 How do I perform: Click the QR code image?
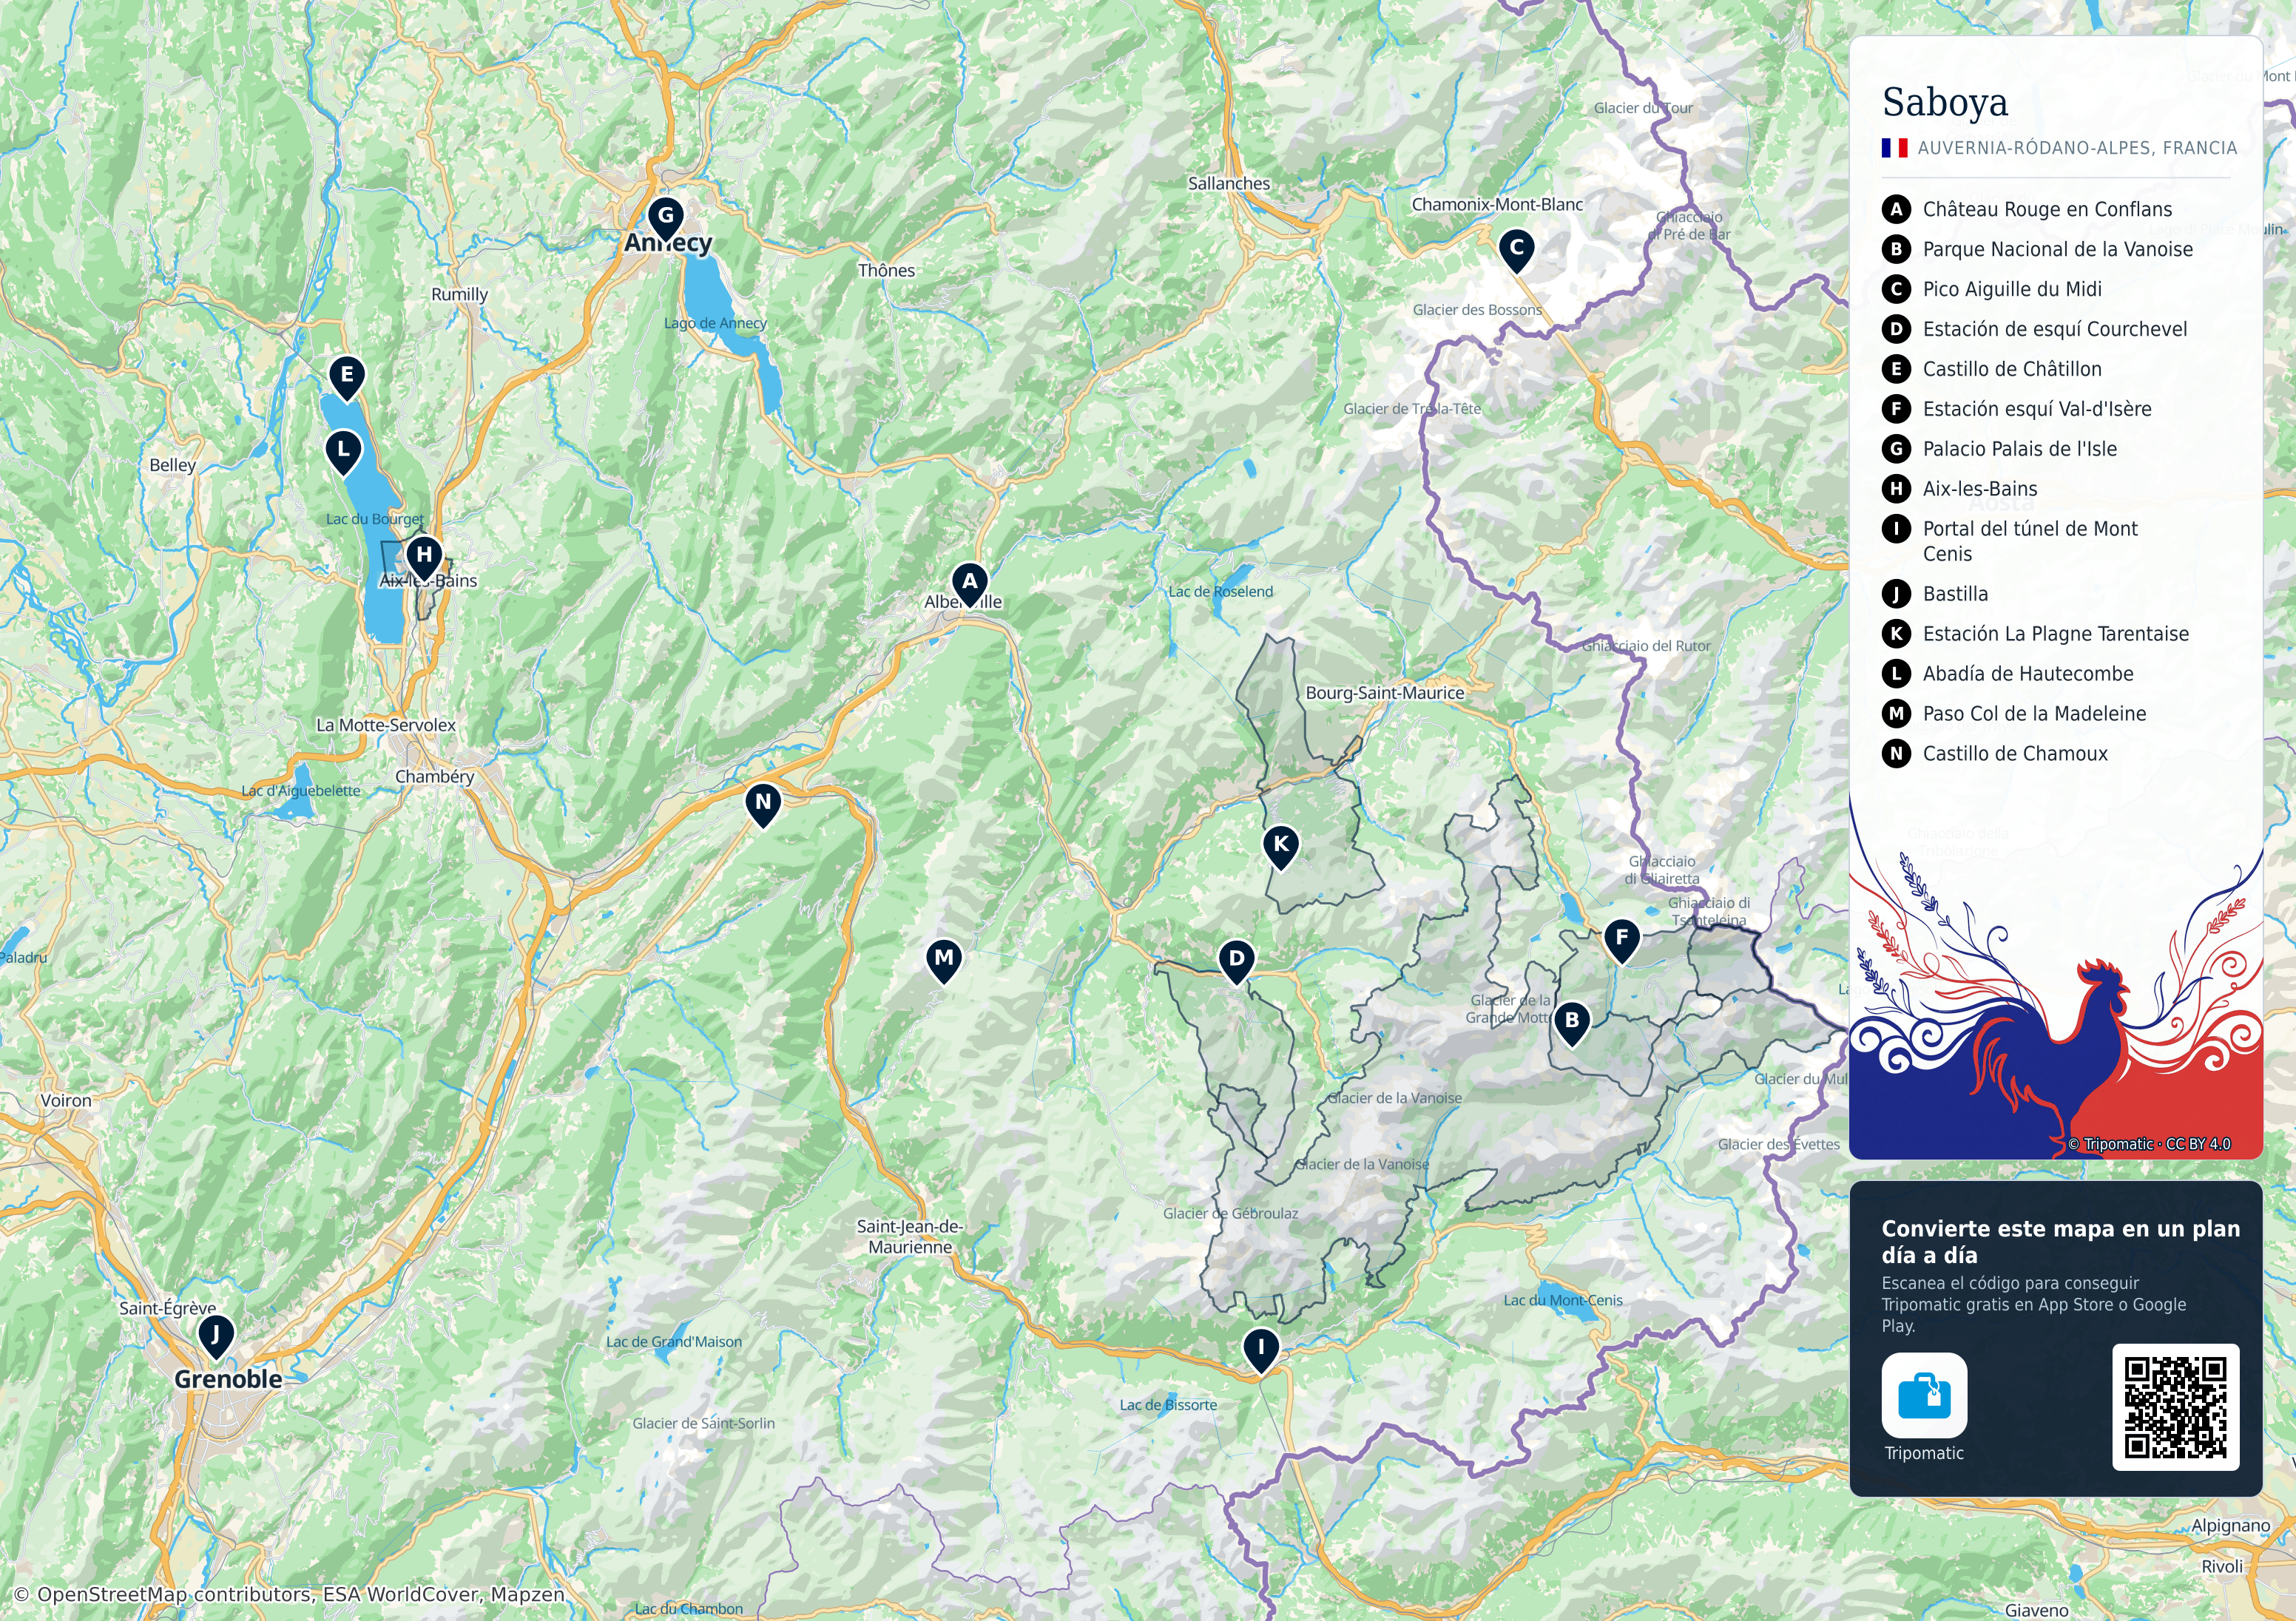point(2175,1407)
